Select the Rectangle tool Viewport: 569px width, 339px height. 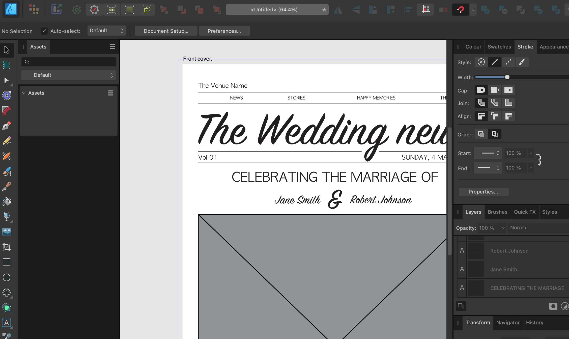click(x=7, y=262)
